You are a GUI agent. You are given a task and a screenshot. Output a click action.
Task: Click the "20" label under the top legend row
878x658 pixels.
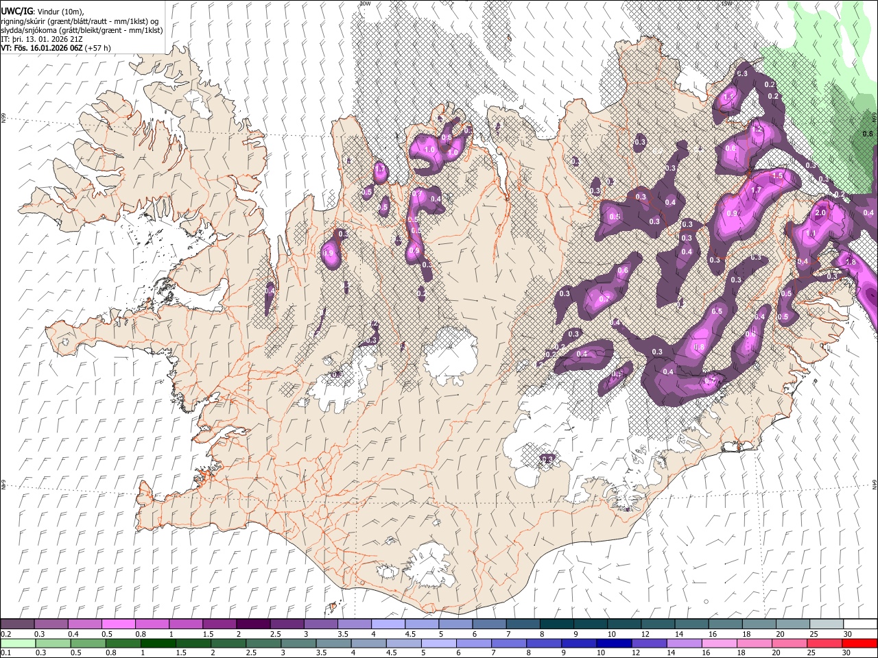[780, 634]
